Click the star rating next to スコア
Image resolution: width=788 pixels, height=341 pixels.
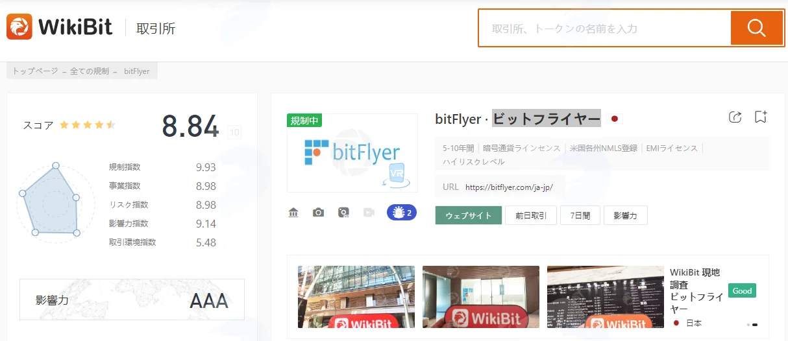pos(88,124)
